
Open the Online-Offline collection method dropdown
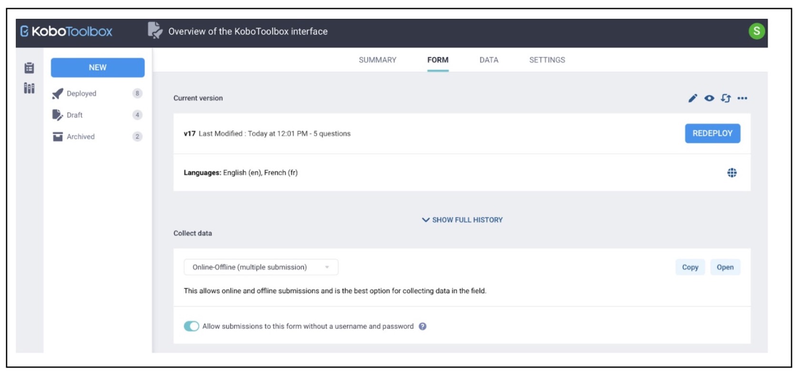[261, 267]
